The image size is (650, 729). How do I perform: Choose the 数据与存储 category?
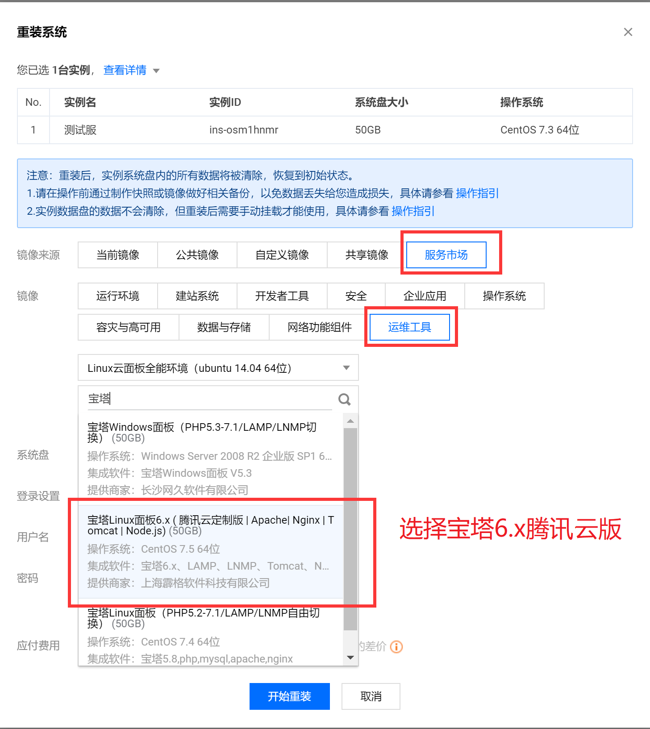coord(224,327)
